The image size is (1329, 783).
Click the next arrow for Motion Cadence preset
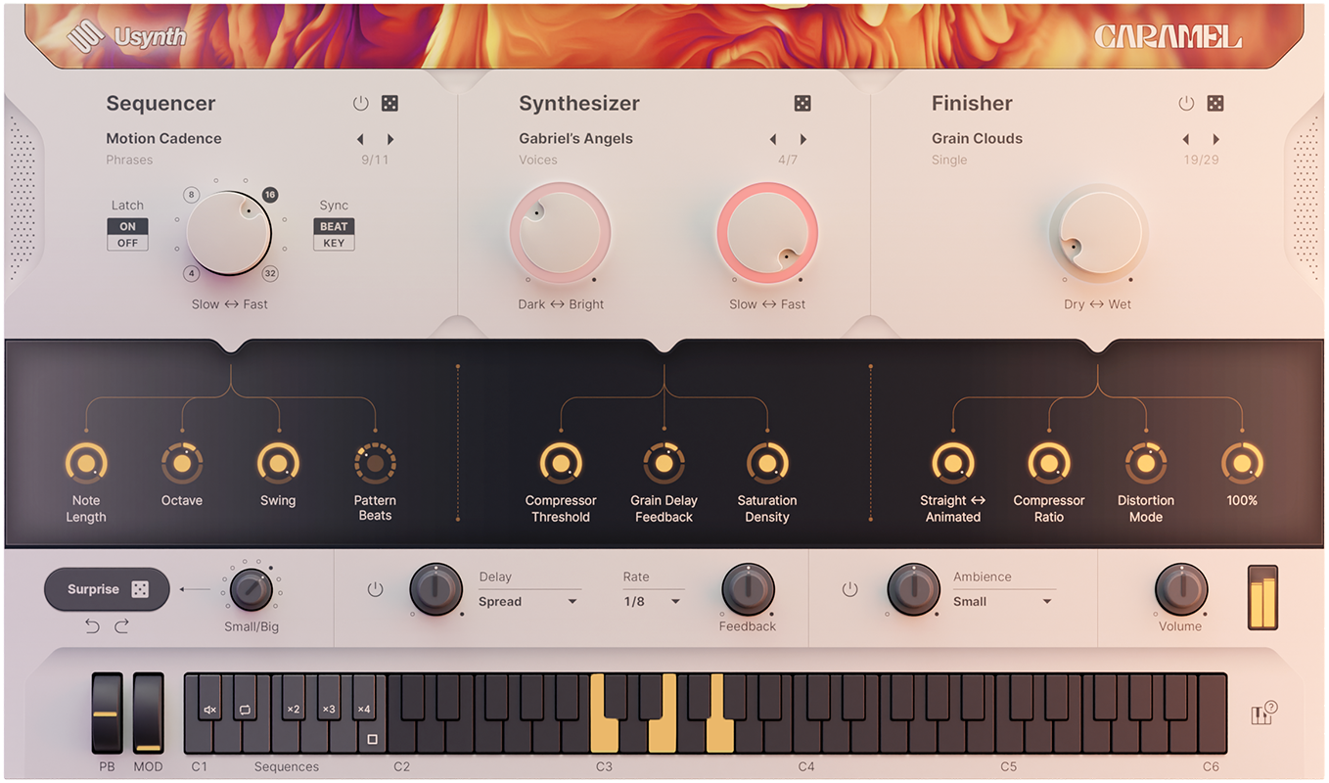390,138
